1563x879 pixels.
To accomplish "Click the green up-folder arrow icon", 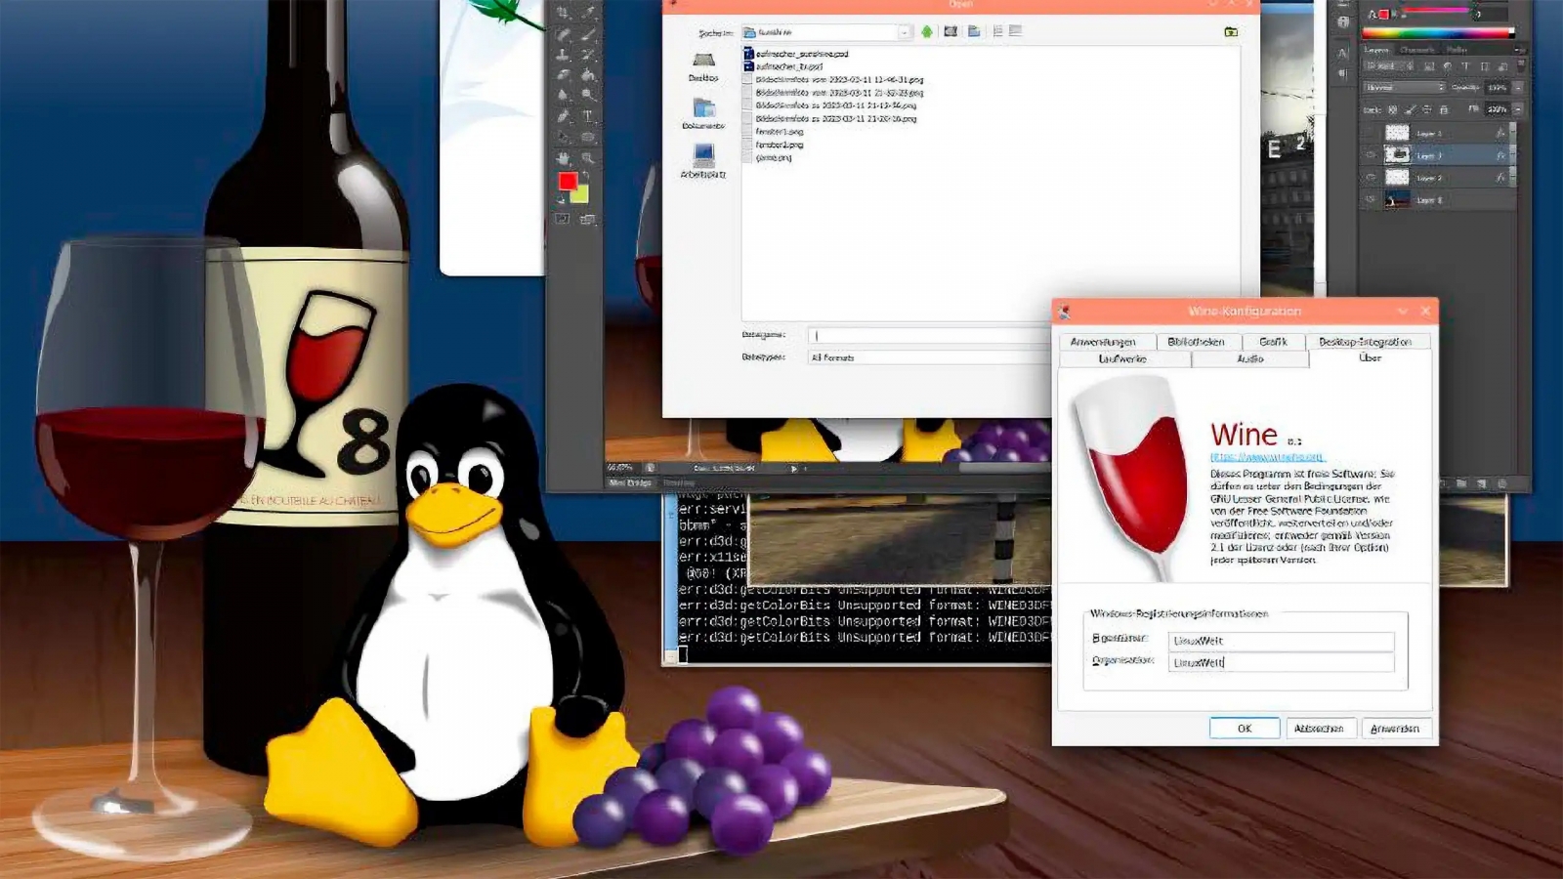I will coord(927,32).
